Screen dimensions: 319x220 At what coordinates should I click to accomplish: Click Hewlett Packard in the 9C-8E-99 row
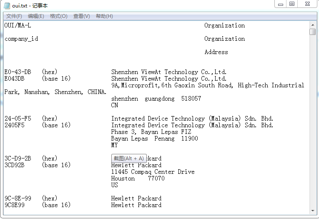coord(136,198)
